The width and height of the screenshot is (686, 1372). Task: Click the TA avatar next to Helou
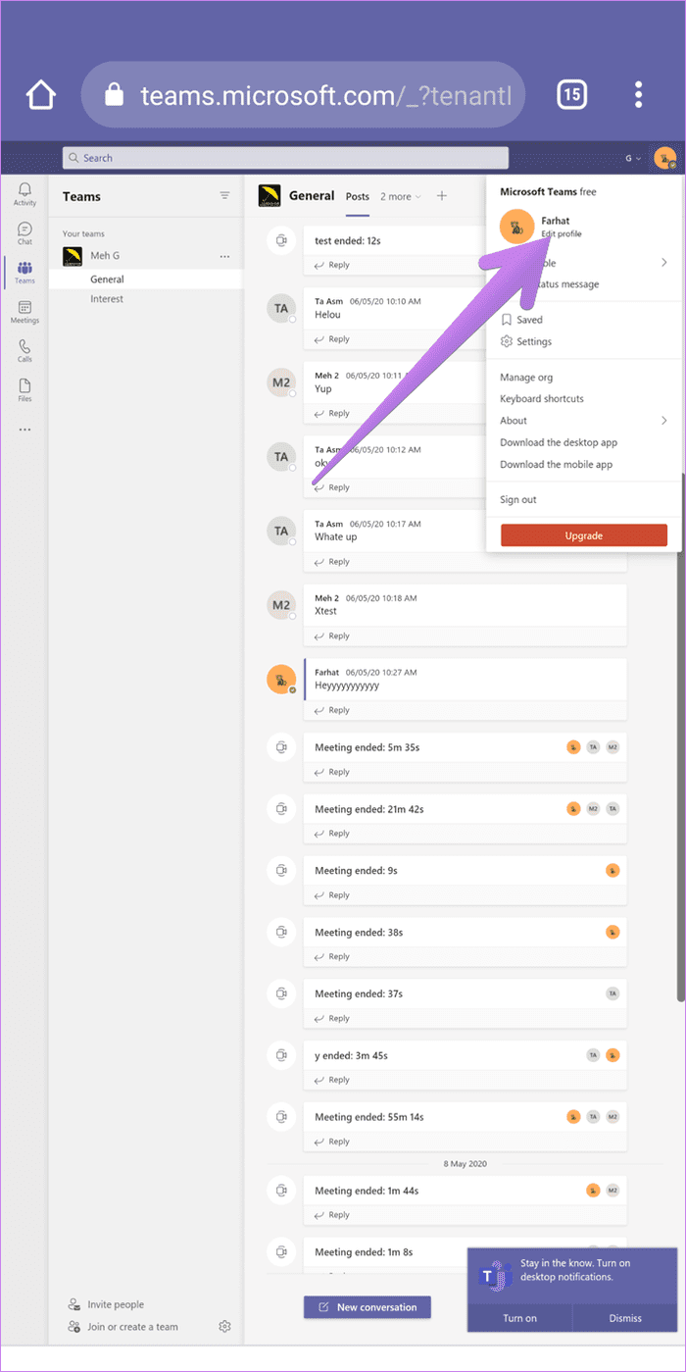[281, 308]
